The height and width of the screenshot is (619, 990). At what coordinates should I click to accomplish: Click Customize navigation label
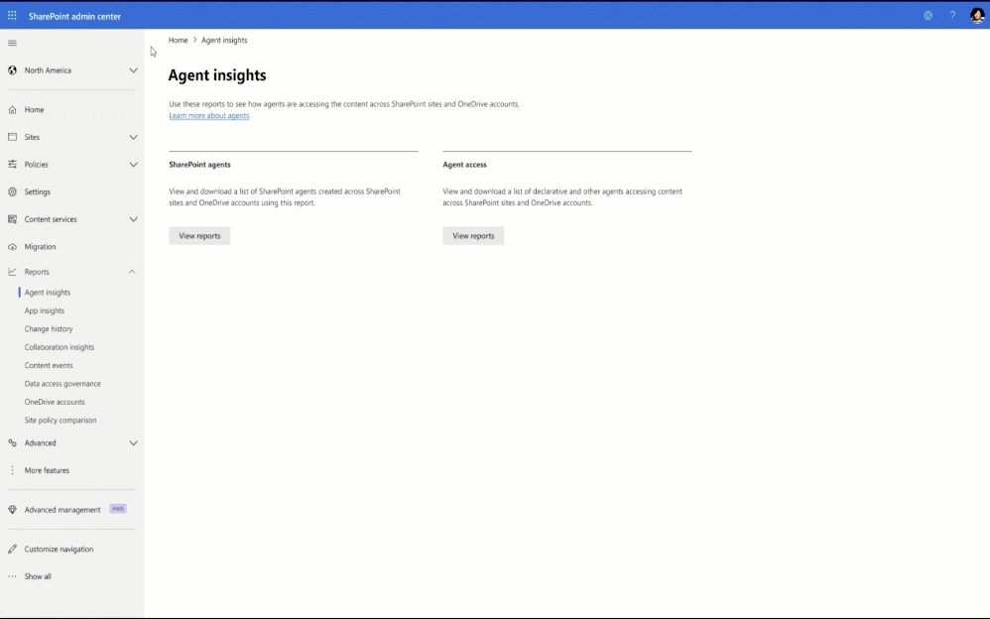(x=59, y=549)
